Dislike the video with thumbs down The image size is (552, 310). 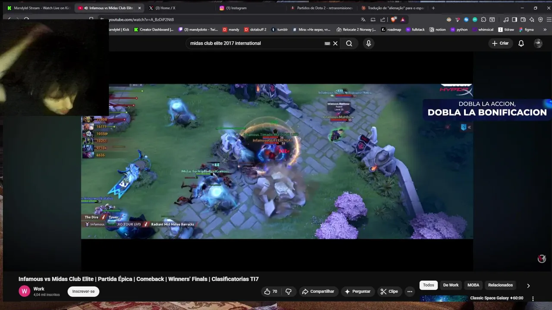(289, 291)
